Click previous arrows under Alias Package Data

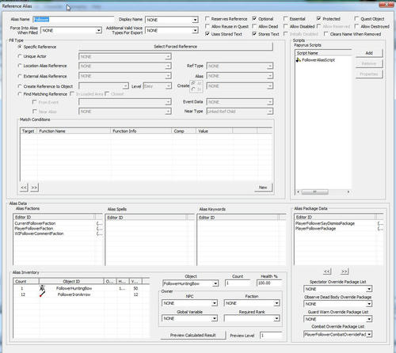pyautogui.click(x=327, y=271)
